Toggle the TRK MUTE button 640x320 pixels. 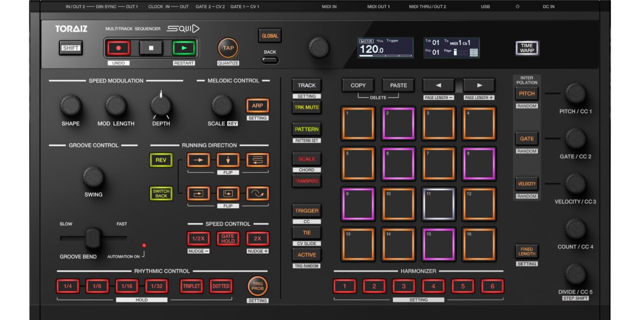(307, 107)
